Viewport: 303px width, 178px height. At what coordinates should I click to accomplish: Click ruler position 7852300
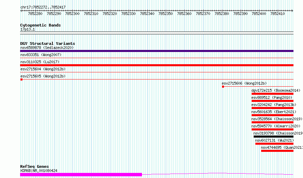point(73,14)
